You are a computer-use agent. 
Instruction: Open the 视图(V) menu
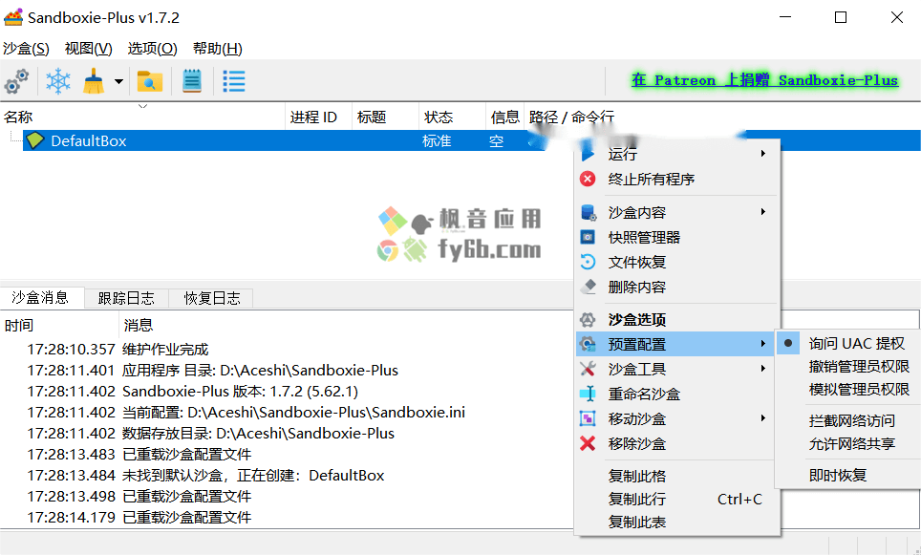[x=89, y=49]
